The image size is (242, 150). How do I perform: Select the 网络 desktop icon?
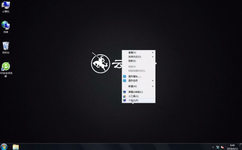[x=6, y=27]
